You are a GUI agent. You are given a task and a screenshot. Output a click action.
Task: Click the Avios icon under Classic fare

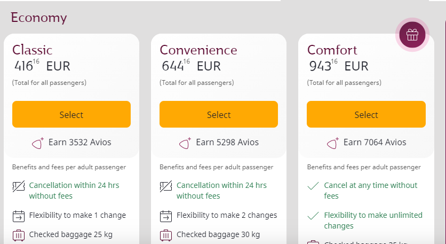click(x=38, y=143)
